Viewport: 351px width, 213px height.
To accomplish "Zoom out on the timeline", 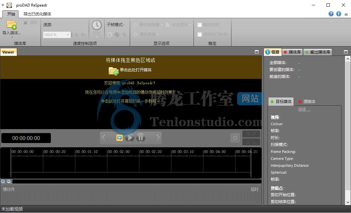I will point(9,182).
